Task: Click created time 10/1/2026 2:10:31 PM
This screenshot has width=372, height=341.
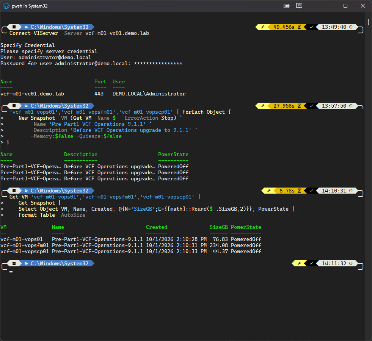Action: [176, 245]
